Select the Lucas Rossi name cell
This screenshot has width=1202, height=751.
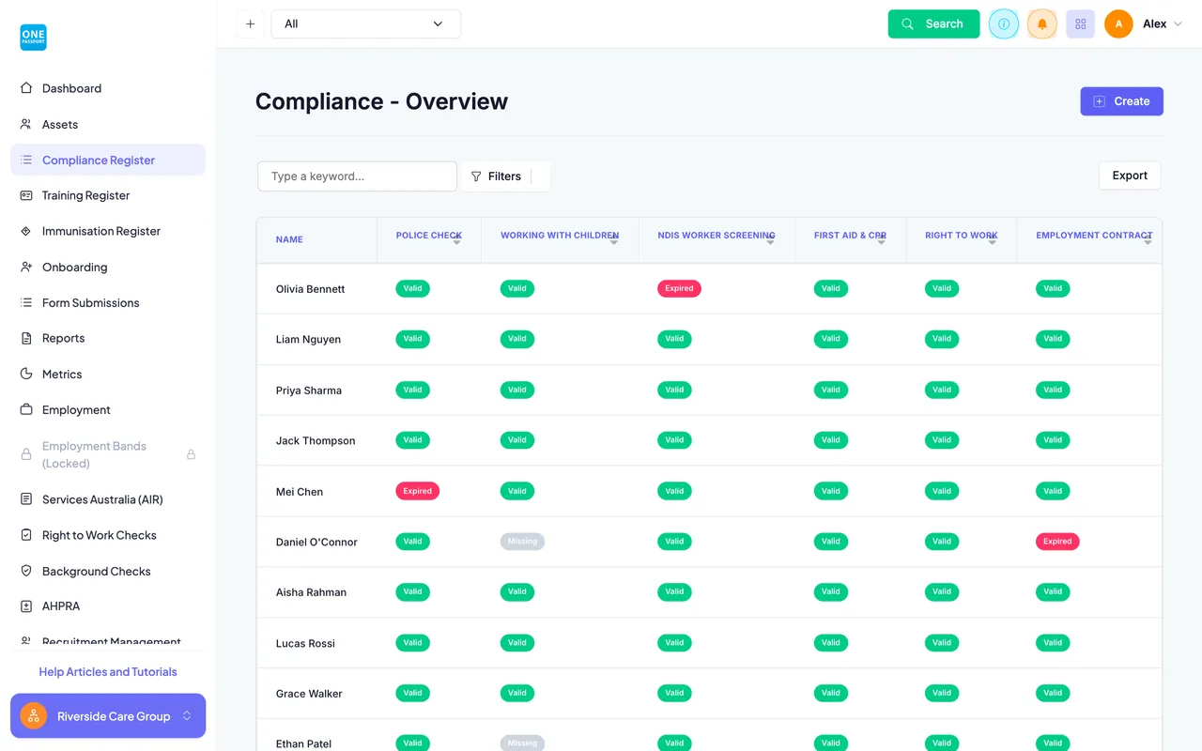coord(316,643)
